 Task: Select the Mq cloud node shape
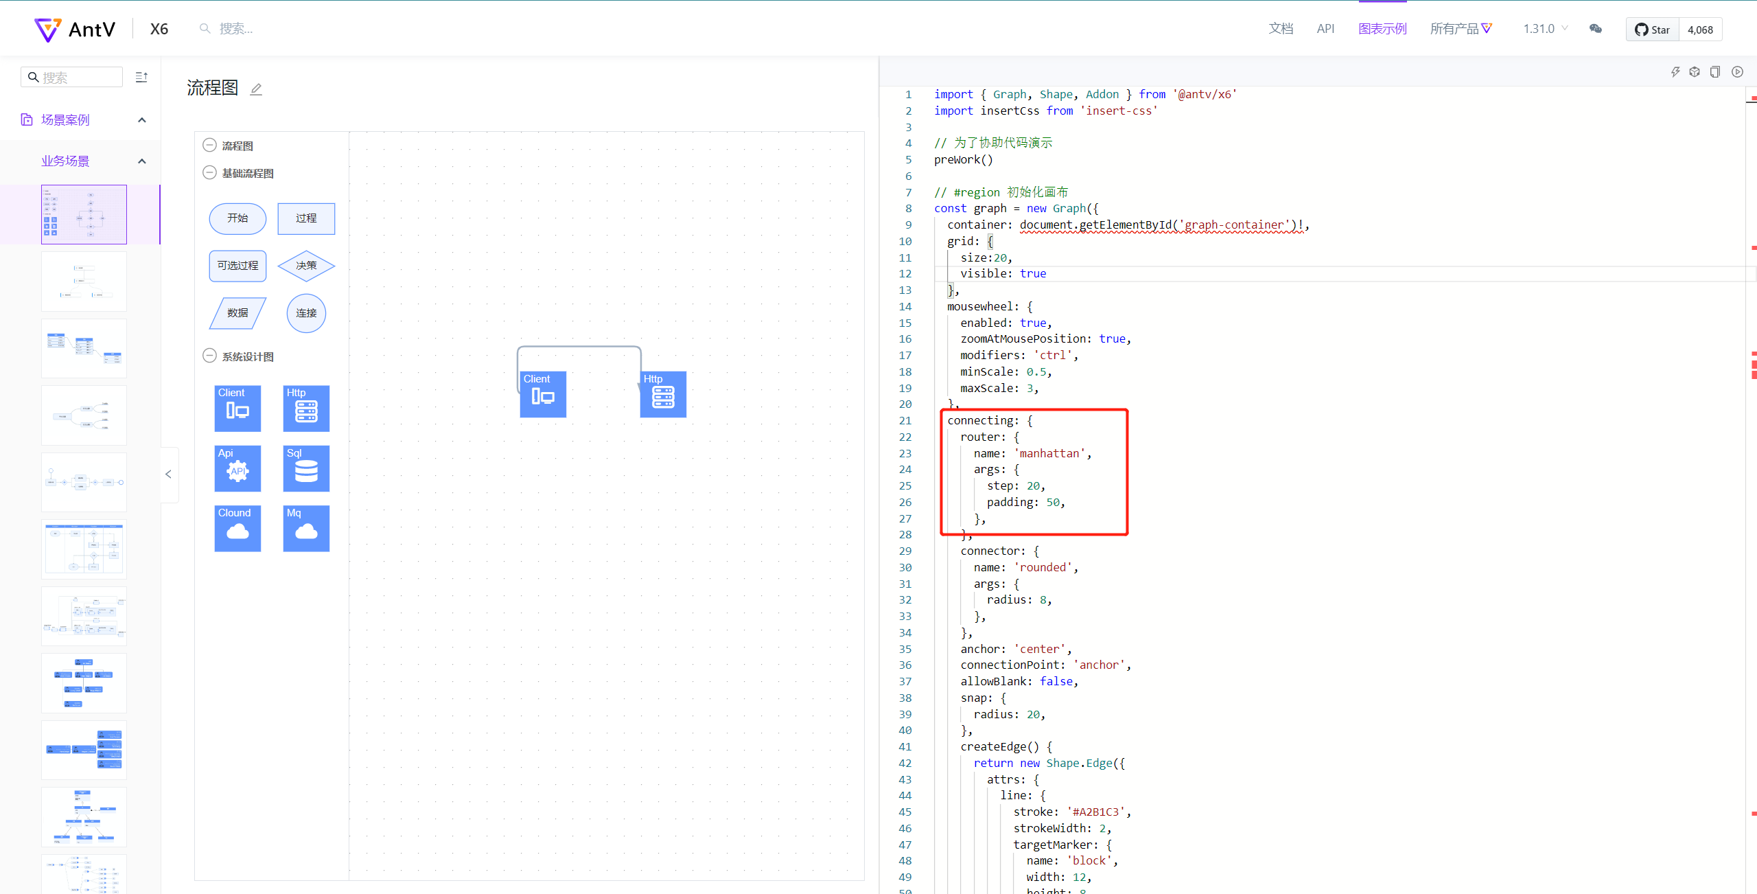click(x=306, y=528)
